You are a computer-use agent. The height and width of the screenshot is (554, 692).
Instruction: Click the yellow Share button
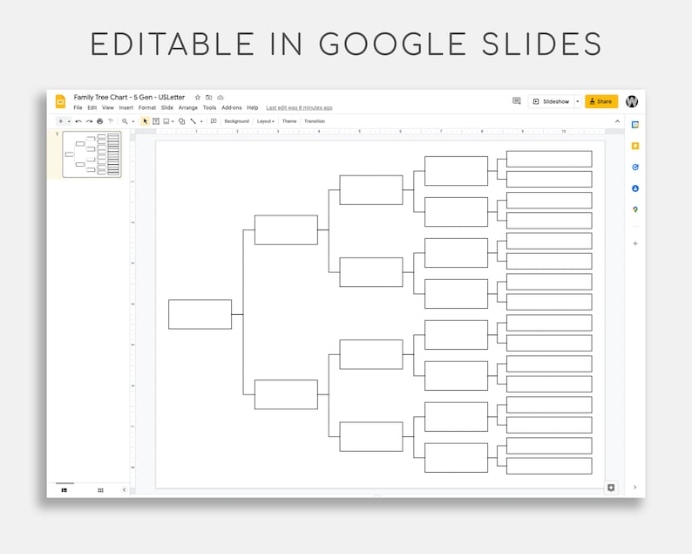pos(601,101)
